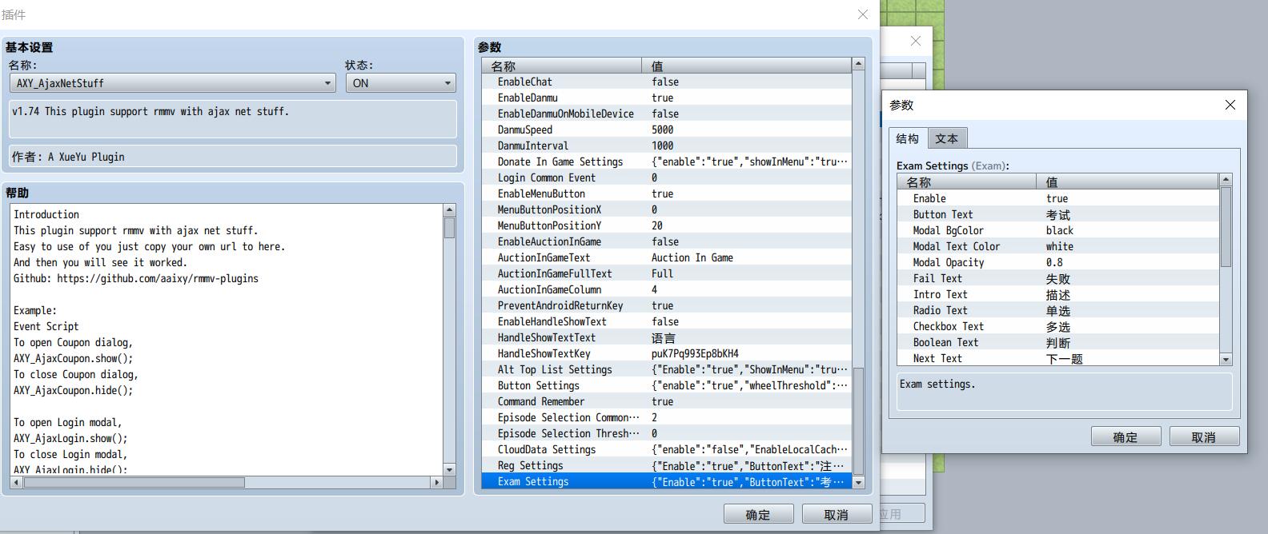
Task: Select the Alt Top List Settings row
Action: point(667,369)
